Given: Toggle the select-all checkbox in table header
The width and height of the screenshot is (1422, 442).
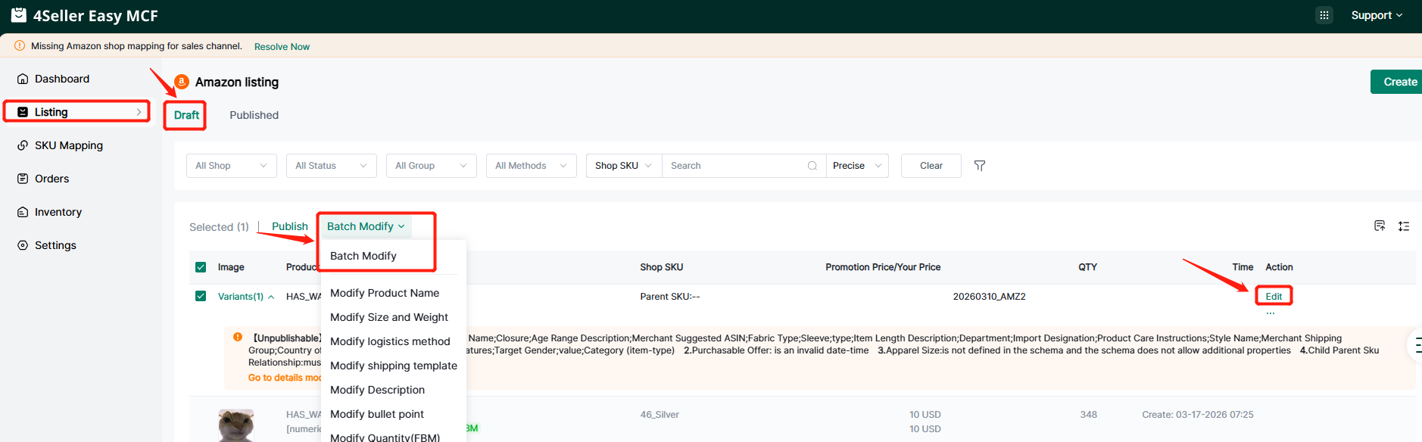Looking at the screenshot, I should click(x=201, y=267).
